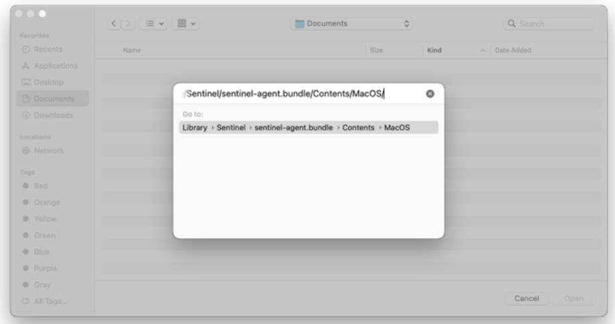Filter by Yellow tag
This screenshot has height=324, width=615.
53,219
